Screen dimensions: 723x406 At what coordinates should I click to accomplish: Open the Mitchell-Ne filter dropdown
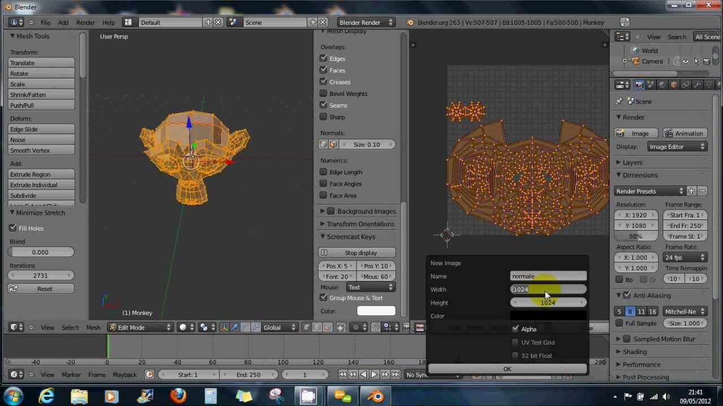tap(685, 311)
